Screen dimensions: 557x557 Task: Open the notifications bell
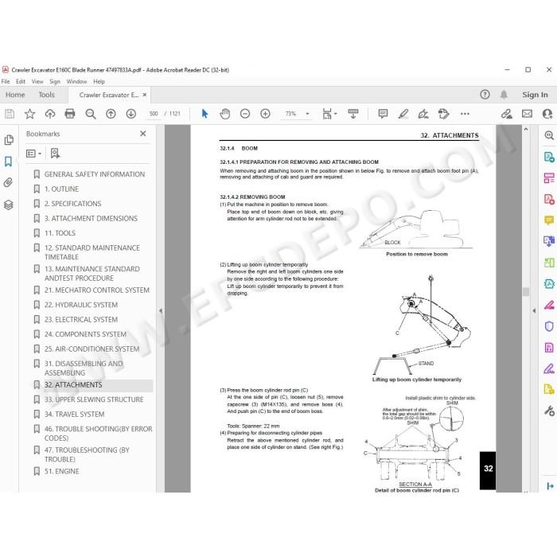(x=504, y=95)
